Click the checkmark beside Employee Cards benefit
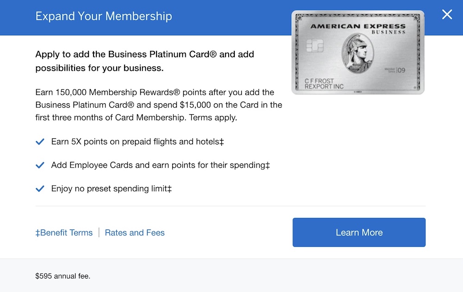 [40, 165]
